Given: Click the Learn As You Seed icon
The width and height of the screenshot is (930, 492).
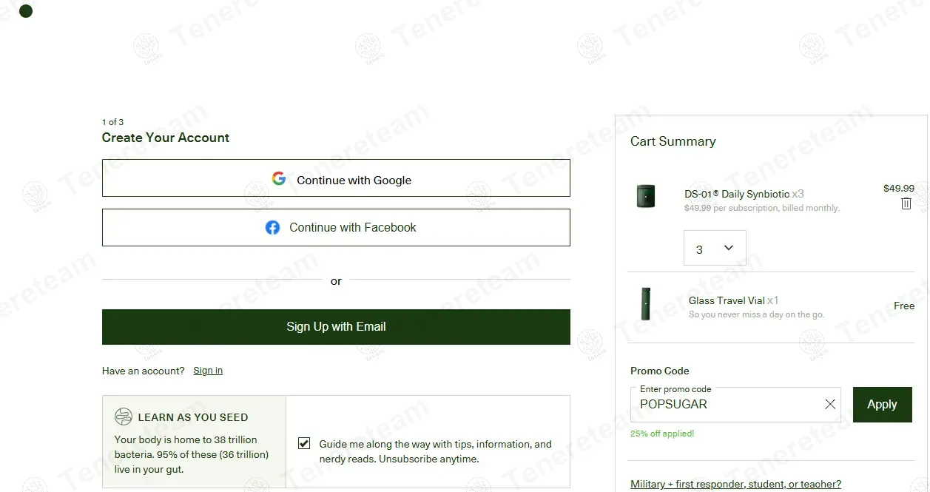Looking at the screenshot, I should [x=124, y=417].
